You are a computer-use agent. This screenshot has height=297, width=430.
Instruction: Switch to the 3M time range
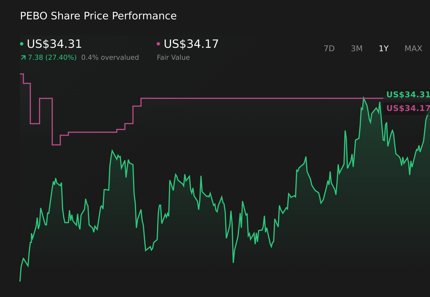tap(357, 48)
